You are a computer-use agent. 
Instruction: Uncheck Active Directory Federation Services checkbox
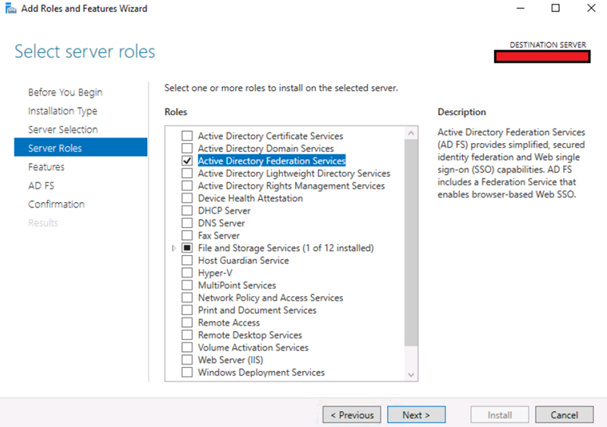187,161
